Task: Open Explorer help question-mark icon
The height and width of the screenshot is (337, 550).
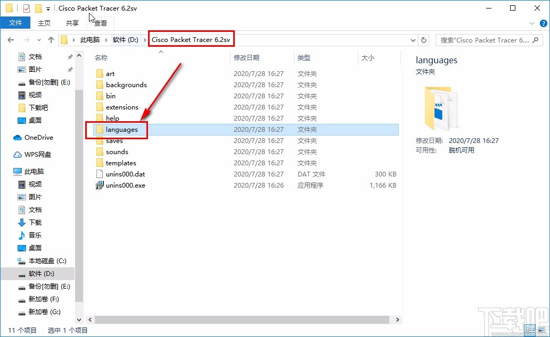Action: pos(543,23)
